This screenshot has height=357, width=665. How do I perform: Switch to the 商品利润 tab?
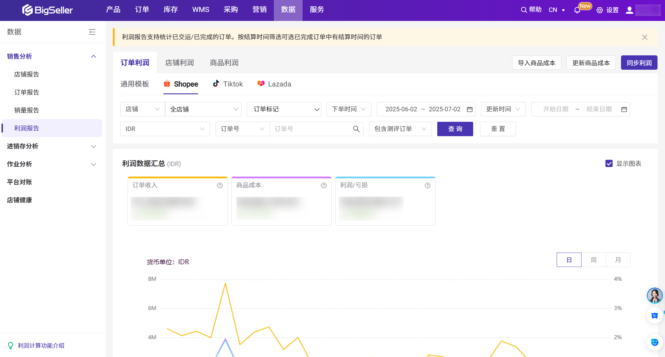click(x=224, y=63)
